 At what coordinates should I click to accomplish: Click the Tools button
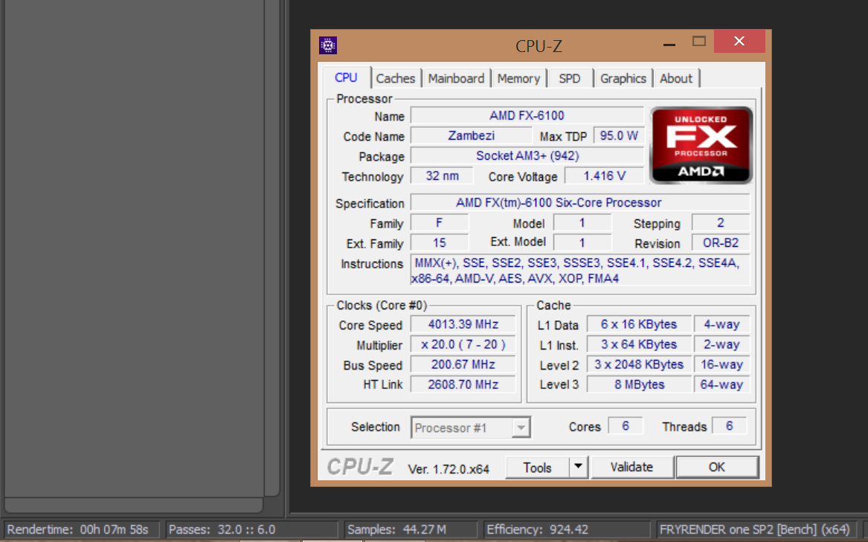point(537,468)
